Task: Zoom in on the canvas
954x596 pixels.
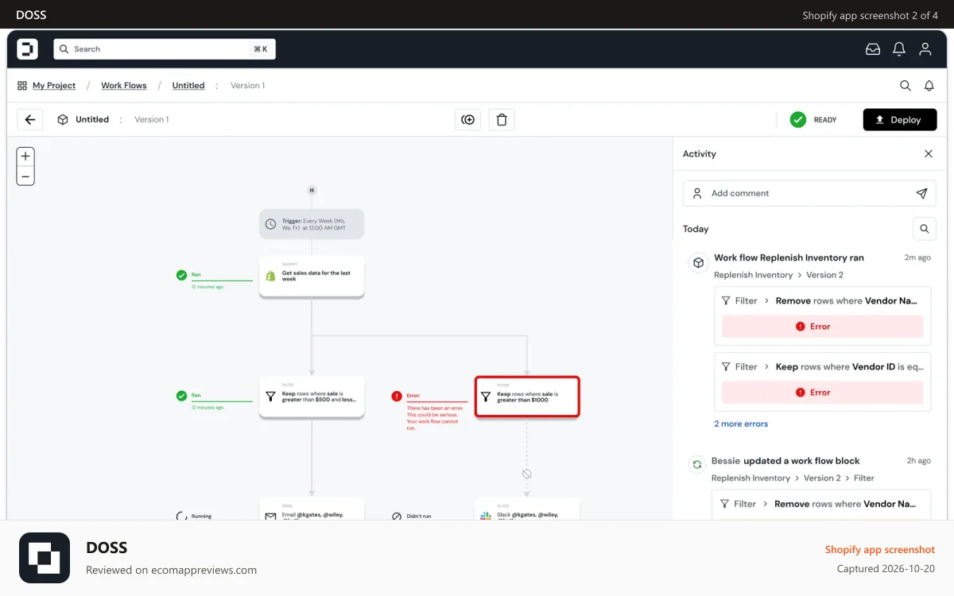Action: (25, 157)
